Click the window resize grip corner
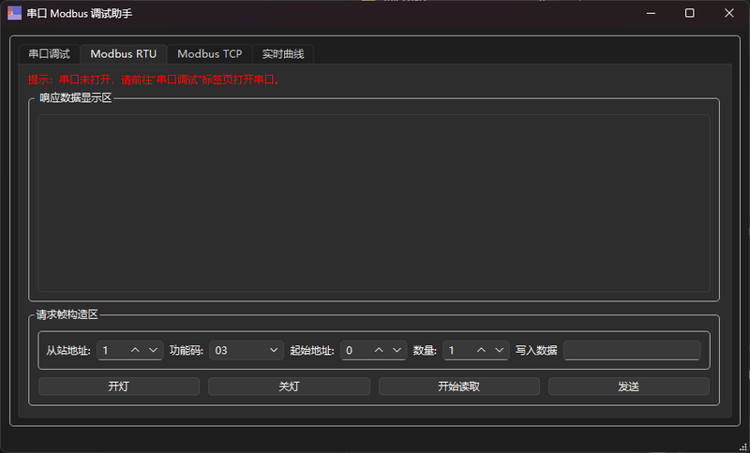750x453 pixels. point(742,446)
